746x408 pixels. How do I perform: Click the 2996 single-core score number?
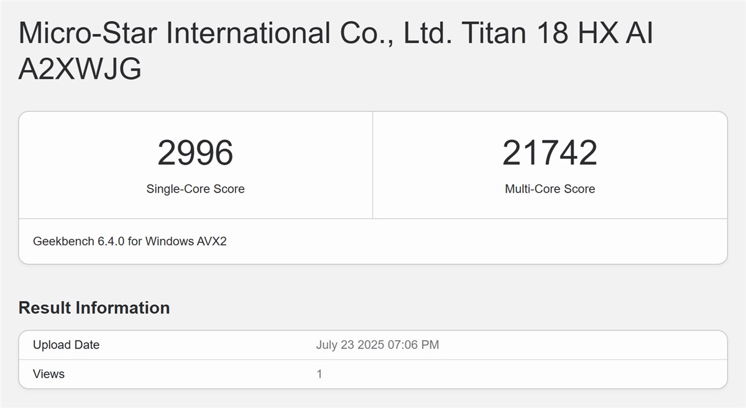pyautogui.click(x=195, y=153)
